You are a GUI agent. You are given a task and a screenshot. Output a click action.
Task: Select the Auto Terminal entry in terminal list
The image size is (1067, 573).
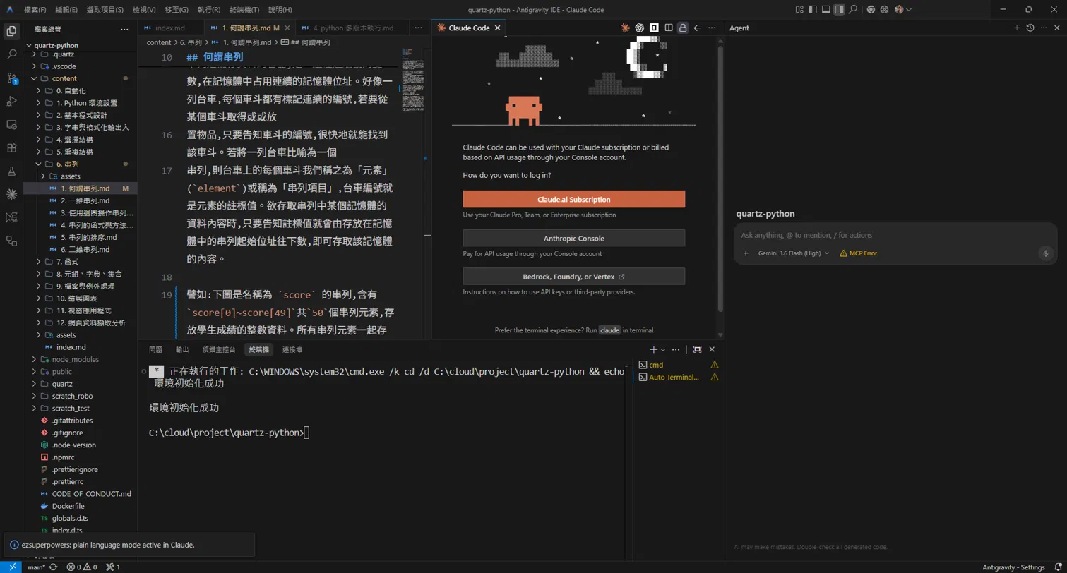tap(678, 378)
